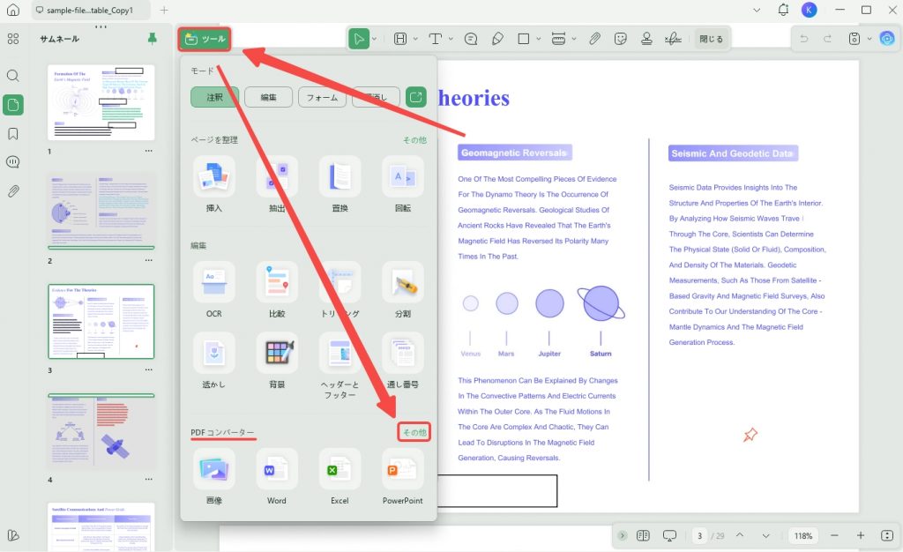Select the text T tool
The image size is (903, 552).
click(x=436, y=39)
